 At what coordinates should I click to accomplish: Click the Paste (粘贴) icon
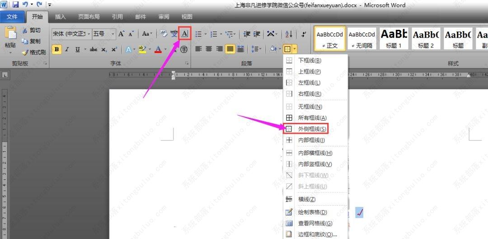10,33
